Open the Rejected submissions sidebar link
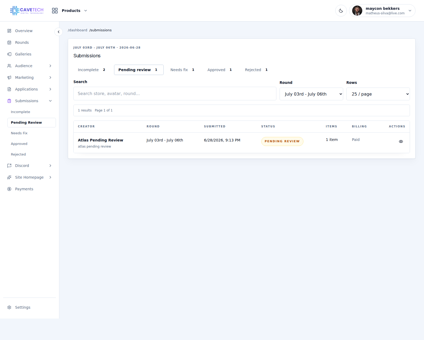424x340 pixels. tap(18, 154)
